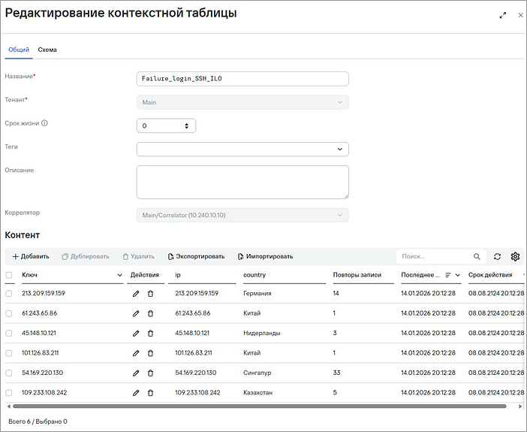Click the Срок действия column header
This screenshot has width=527, height=432.
tap(490, 275)
